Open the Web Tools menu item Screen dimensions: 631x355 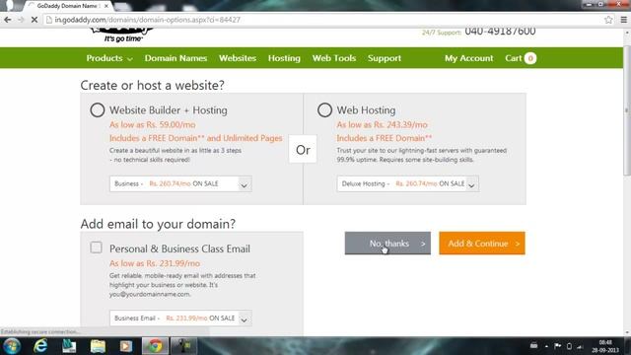click(334, 58)
